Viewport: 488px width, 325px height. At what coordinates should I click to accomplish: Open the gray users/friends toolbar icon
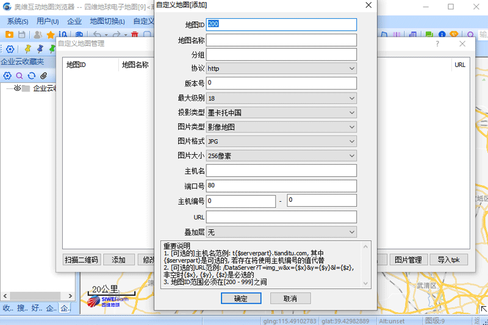tap(38, 35)
